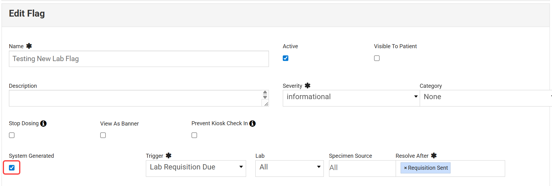Viewport: 552px width, 186px height.
Task: Click the Description box resize handle
Action: click(x=266, y=104)
